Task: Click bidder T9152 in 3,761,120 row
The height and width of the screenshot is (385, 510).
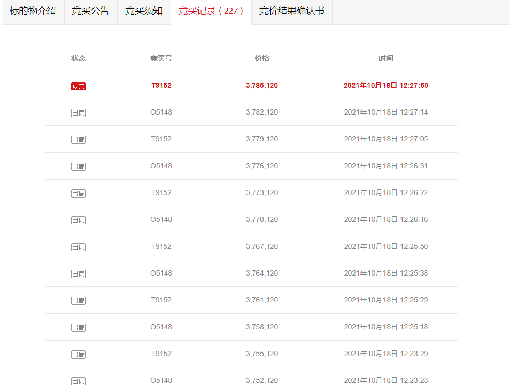Action: [161, 300]
